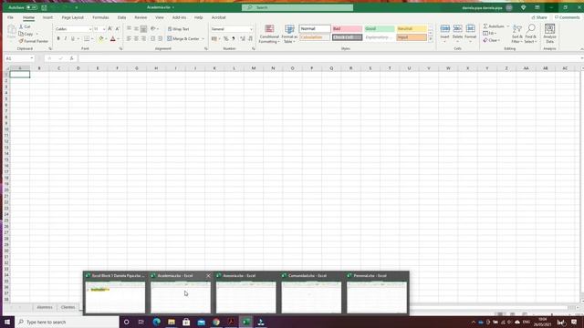Toggle Bold formatting

coord(58,38)
